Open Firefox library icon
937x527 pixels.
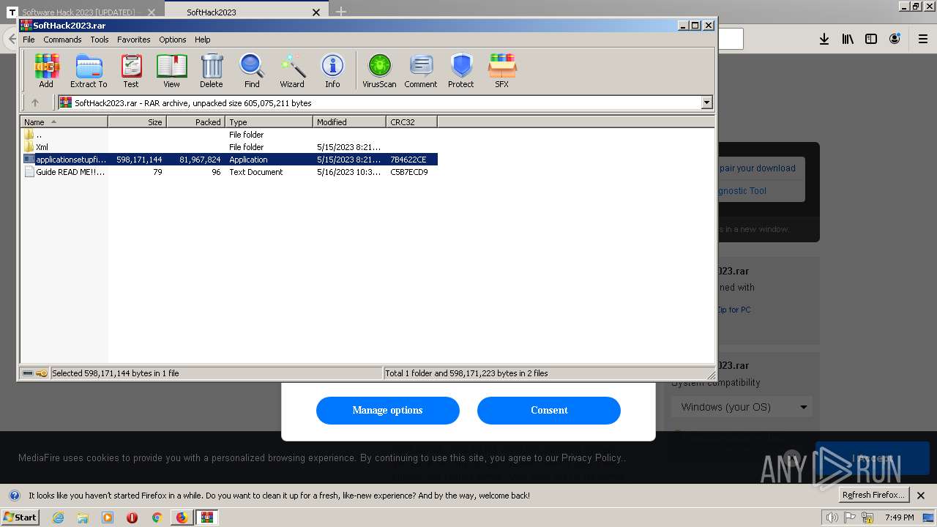(848, 39)
